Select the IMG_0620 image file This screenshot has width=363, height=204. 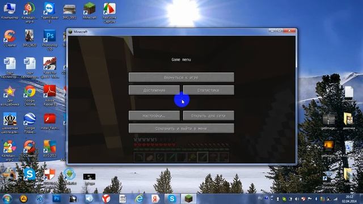[x=29, y=38]
